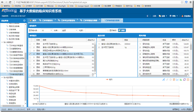Close the 门诊自动组方查询 tab
Image resolution: width=194 pixels, height=112 pixels.
[x=122, y=19]
